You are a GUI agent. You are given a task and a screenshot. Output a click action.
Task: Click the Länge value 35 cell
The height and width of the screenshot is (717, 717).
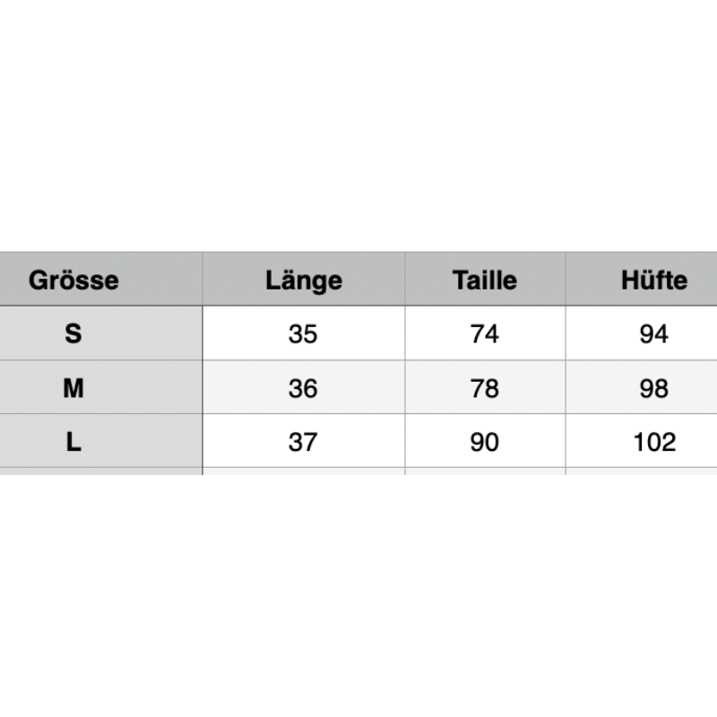[x=304, y=333]
